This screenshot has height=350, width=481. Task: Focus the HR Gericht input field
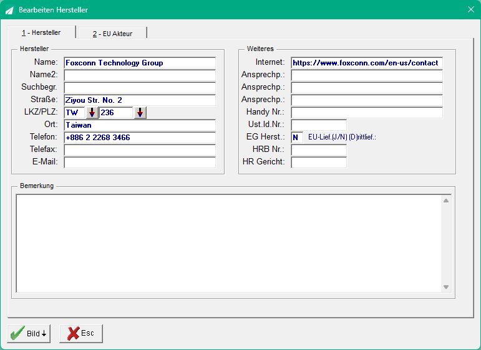tap(319, 163)
